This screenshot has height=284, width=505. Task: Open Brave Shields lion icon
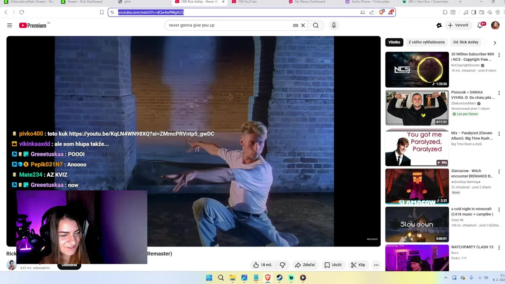pos(382,12)
